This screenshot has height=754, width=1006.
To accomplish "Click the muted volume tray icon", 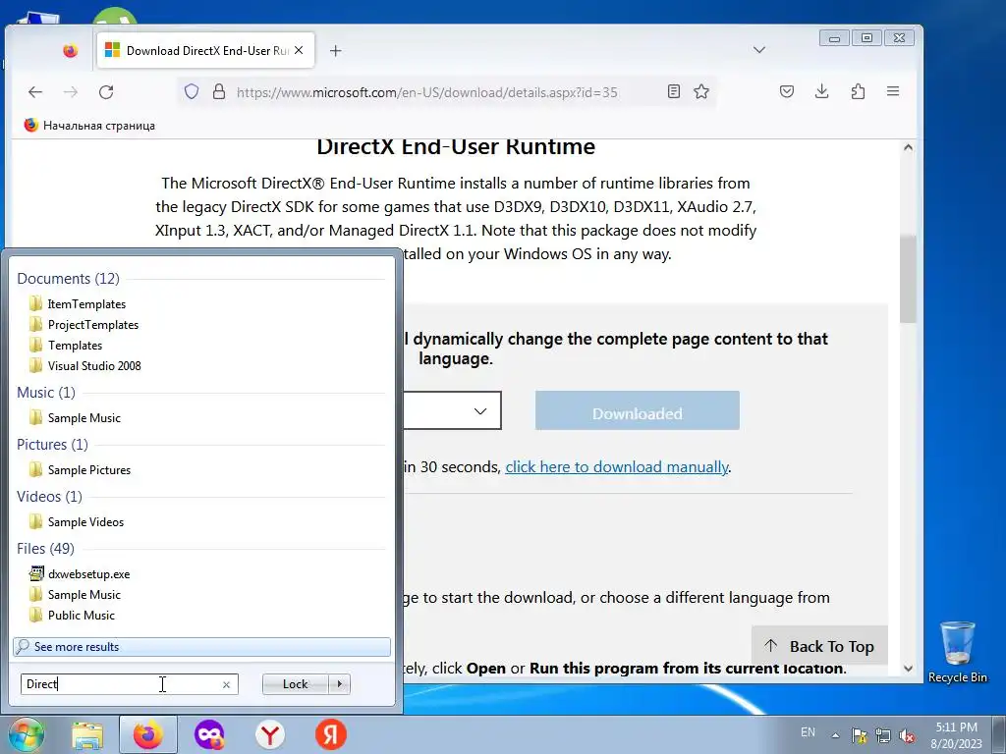I will (x=907, y=735).
